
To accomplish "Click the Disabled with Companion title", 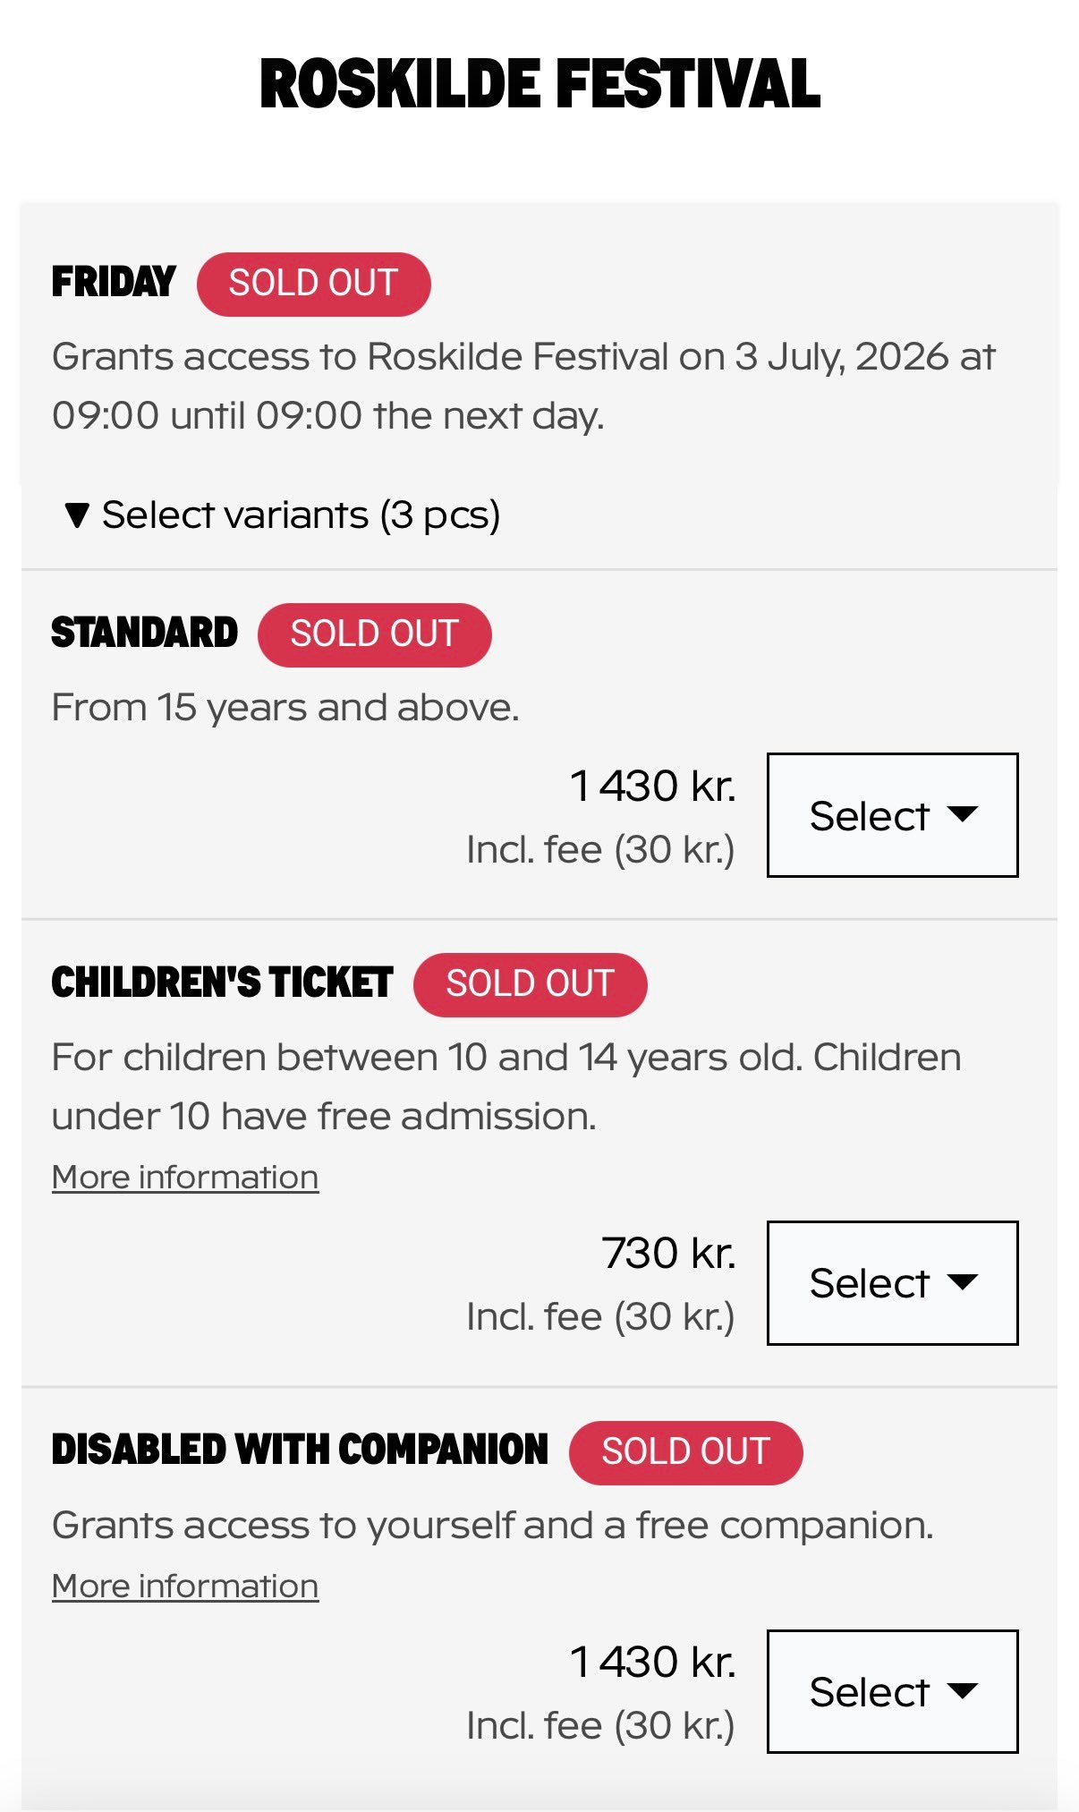I will coord(300,1450).
